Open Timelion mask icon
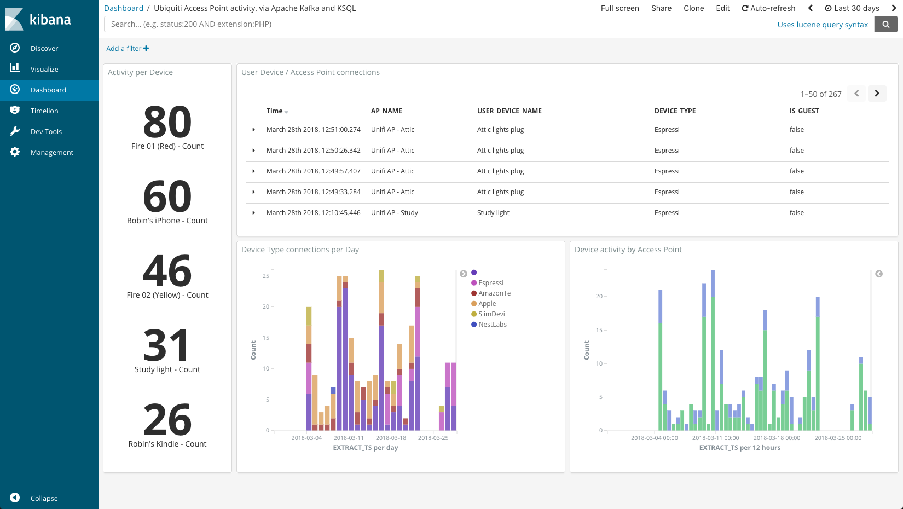 click(15, 110)
